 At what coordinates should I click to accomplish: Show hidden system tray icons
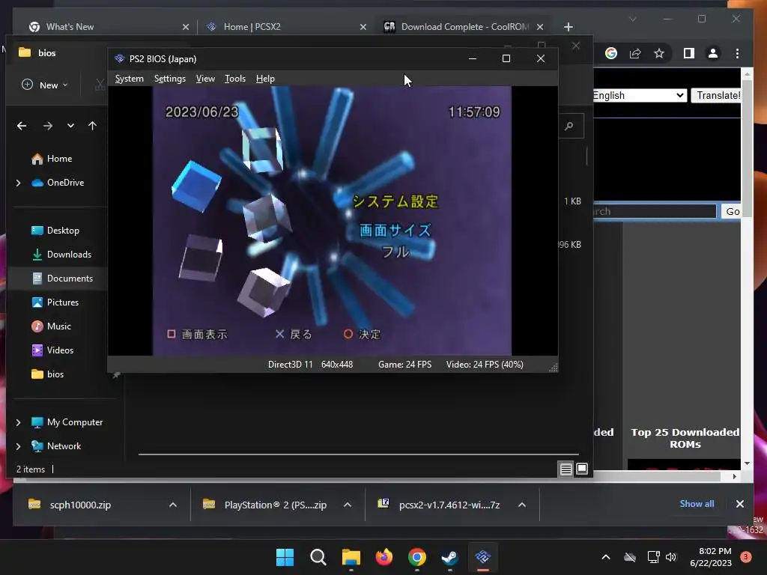[605, 557]
